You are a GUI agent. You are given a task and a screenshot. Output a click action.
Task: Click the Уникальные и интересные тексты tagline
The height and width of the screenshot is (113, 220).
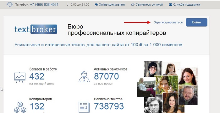point(98,45)
